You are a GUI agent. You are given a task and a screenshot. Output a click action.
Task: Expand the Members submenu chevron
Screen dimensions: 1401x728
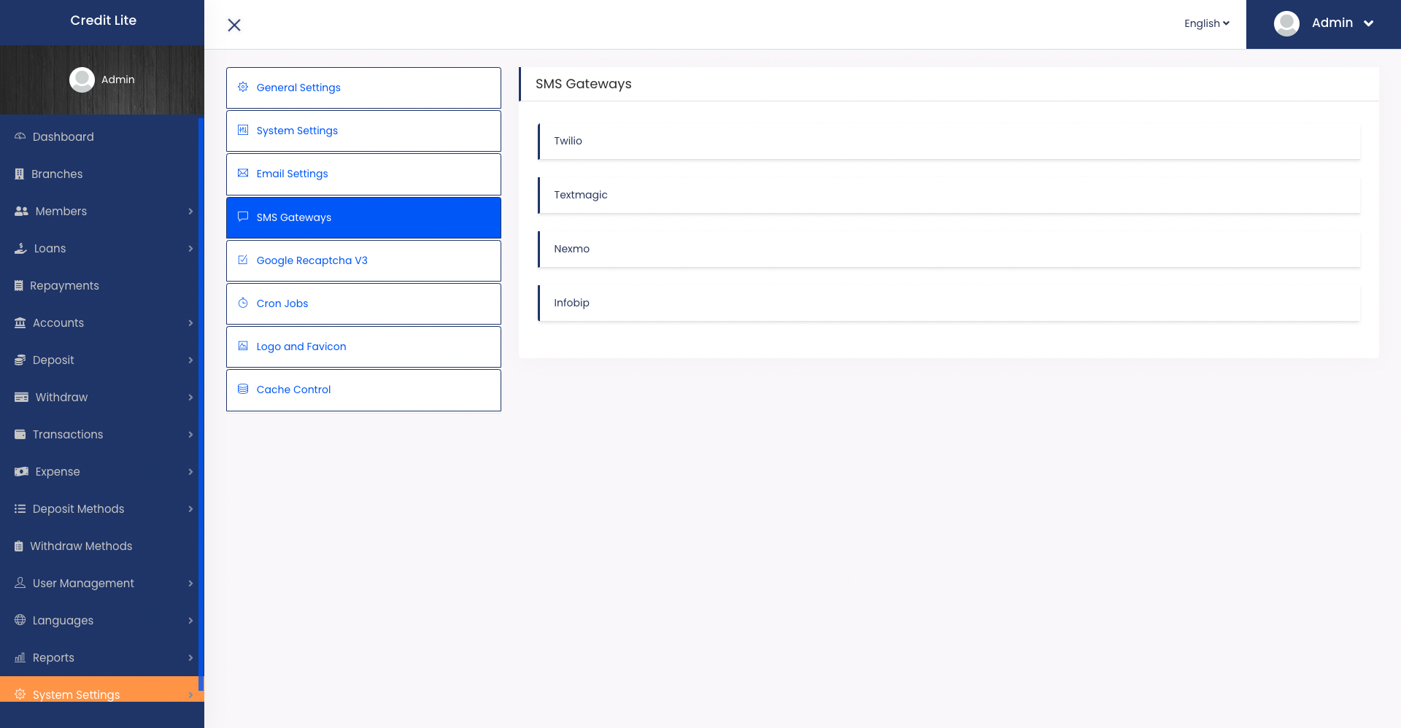190,211
